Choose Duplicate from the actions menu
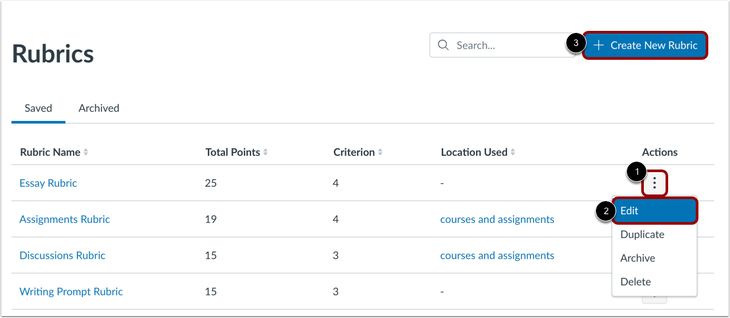The width and height of the screenshot is (730, 318). pos(642,235)
